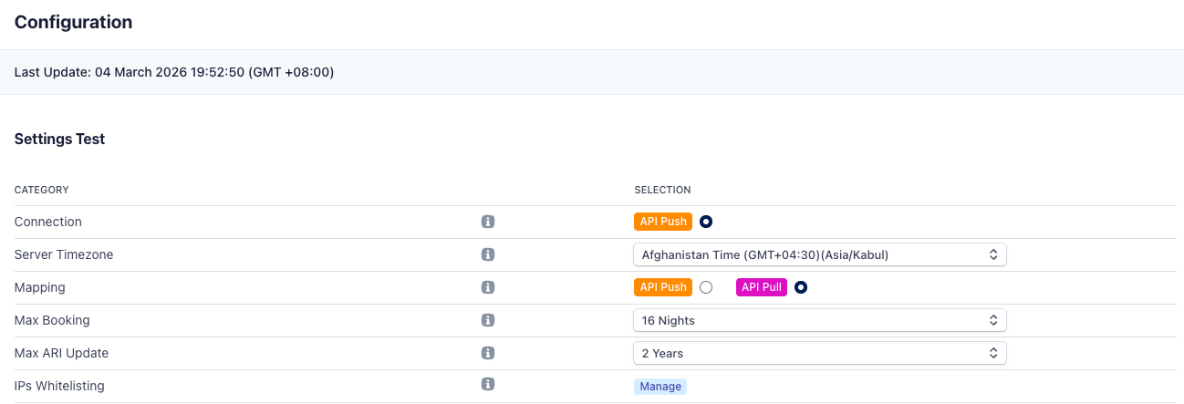This screenshot has width=1184, height=404.
Task: Click orange API Push badge in Connection row
Action: coord(663,222)
